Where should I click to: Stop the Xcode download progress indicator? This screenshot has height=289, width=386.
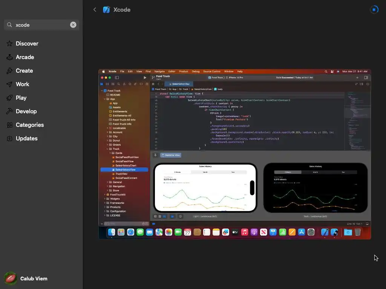(x=374, y=9)
